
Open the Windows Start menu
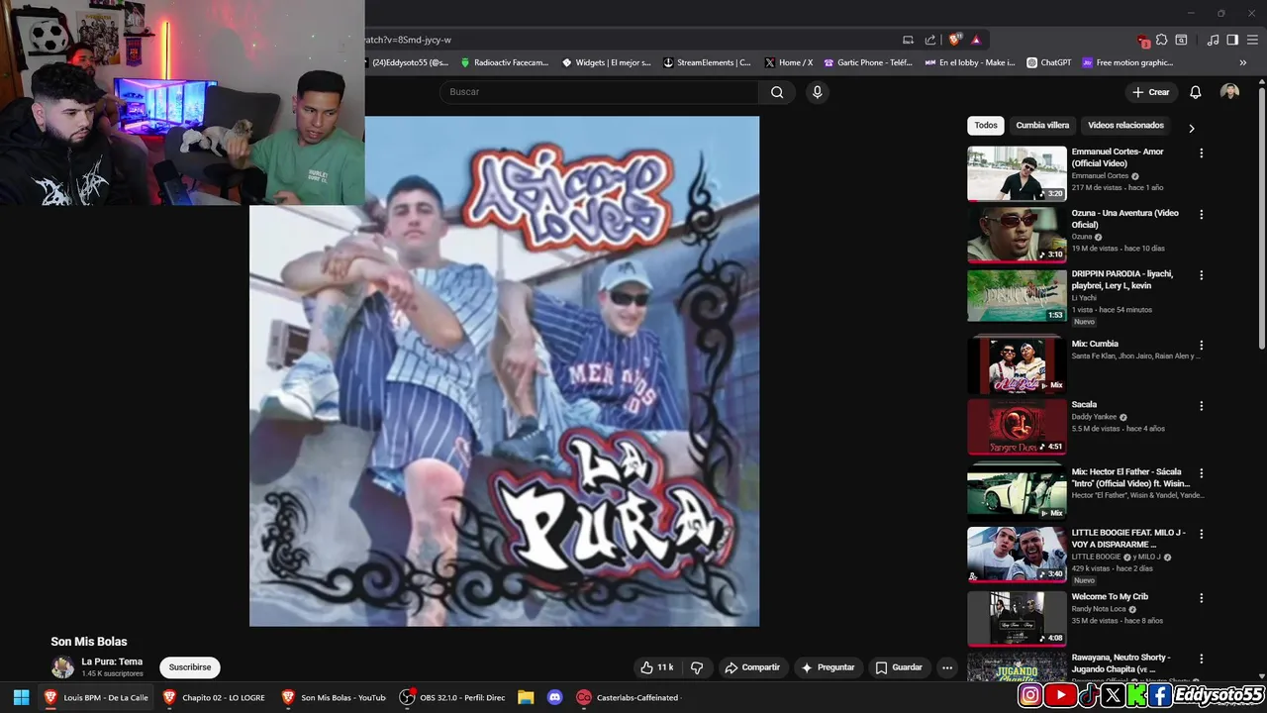pos(21,697)
